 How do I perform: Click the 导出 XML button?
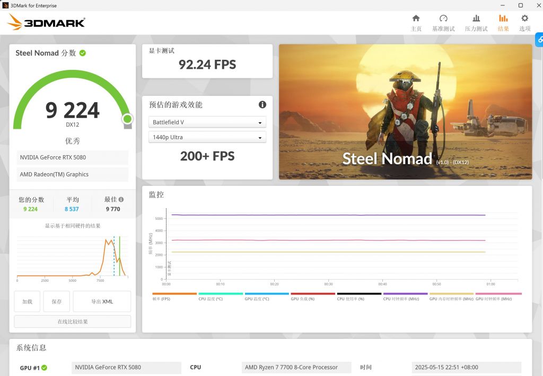pyautogui.click(x=102, y=301)
